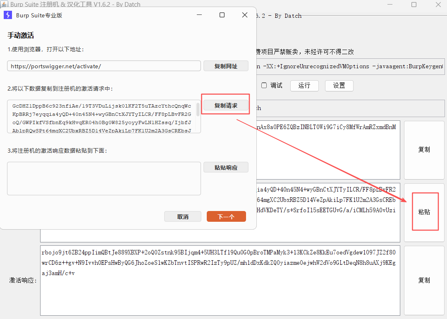Click step 2 text 将以下数据复制到注册机
This screenshot has height=319, width=447.
click(x=60, y=89)
